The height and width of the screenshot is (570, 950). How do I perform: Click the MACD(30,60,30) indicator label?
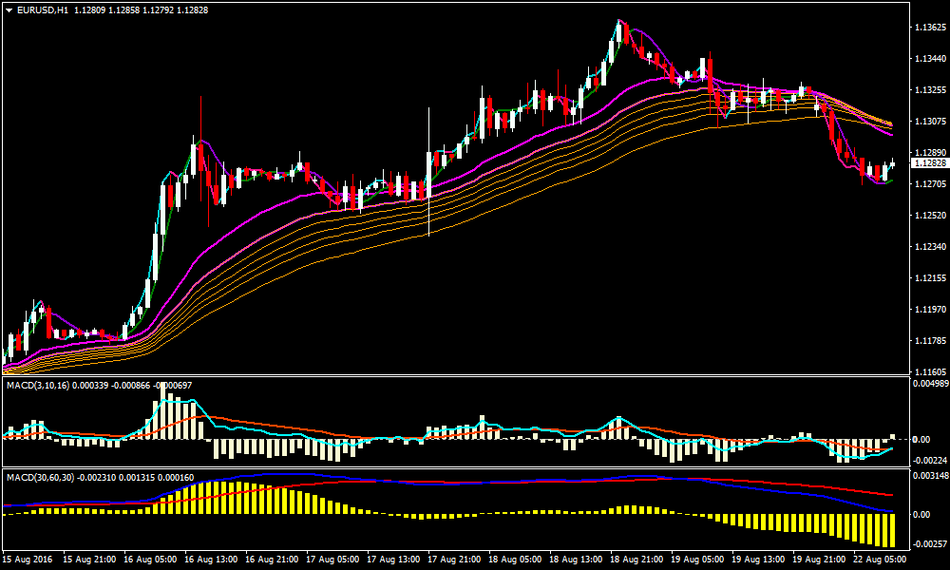[38, 476]
